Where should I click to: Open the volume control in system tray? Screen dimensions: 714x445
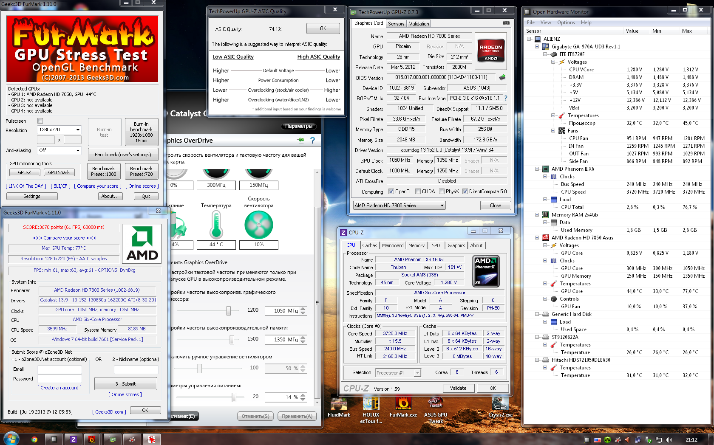(669, 440)
